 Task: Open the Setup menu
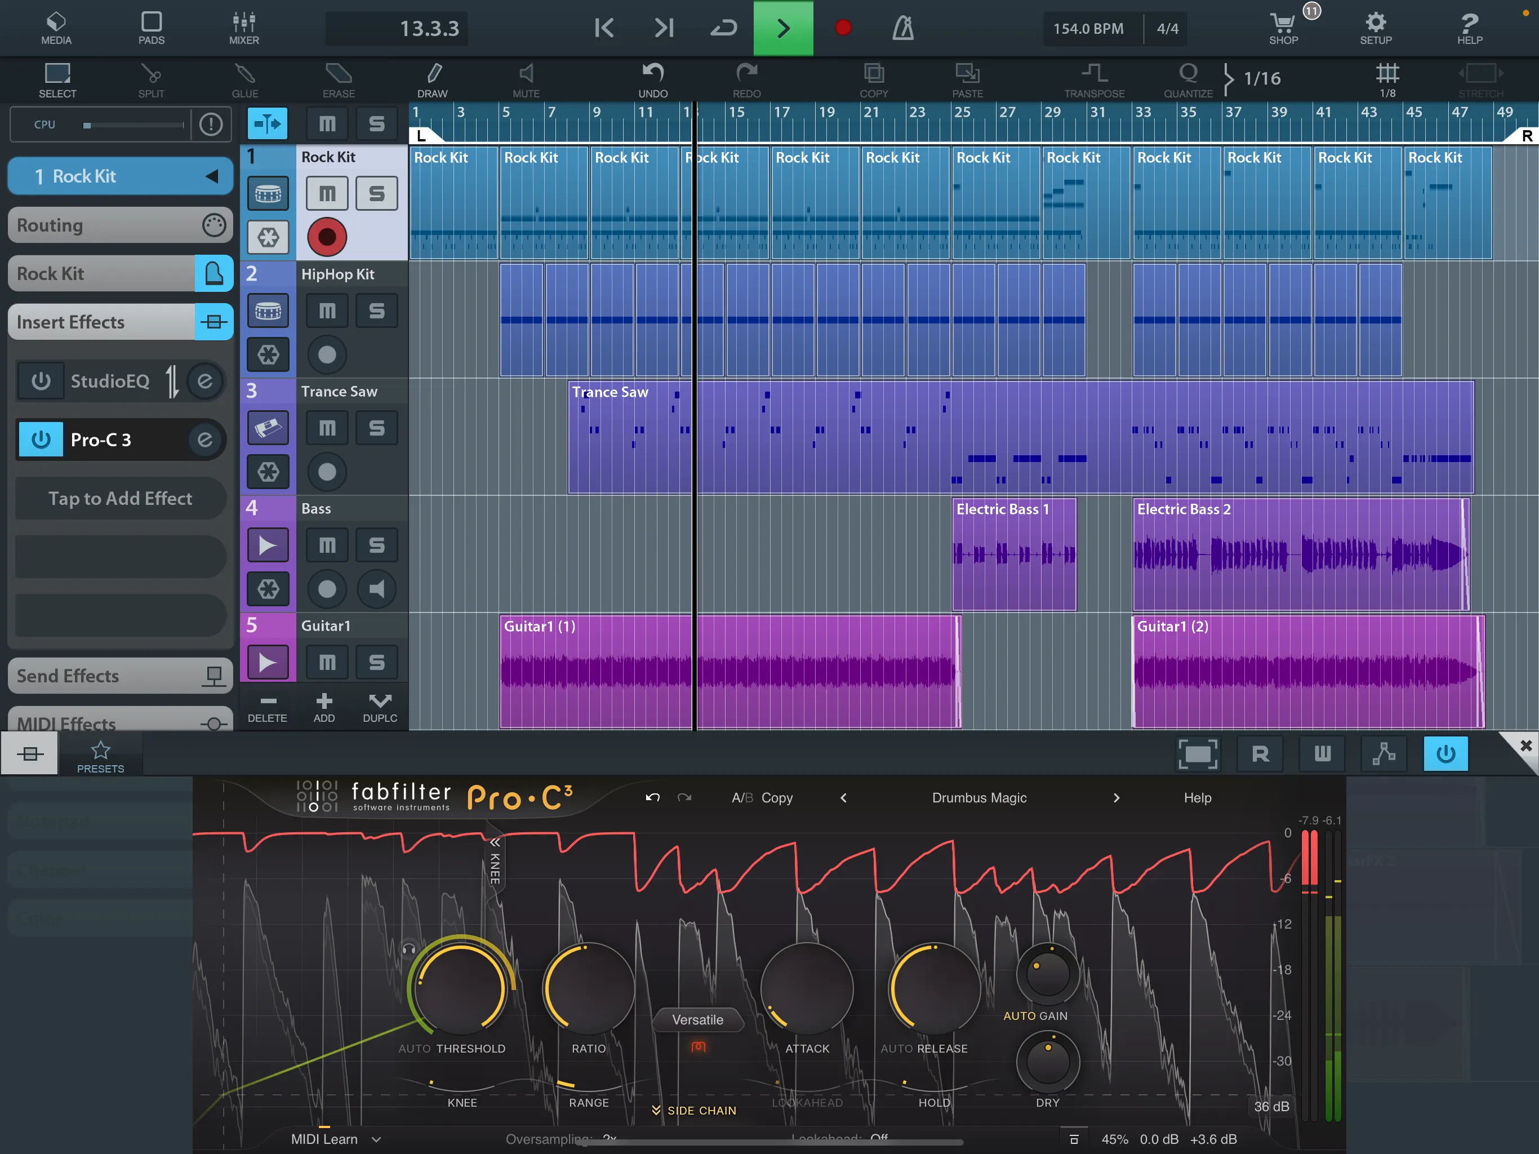[x=1376, y=28]
